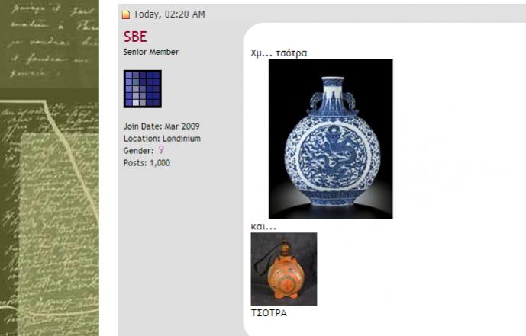The height and width of the screenshot is (336, 526).
Task: Open the orange flask image
Action: [284, 269]
